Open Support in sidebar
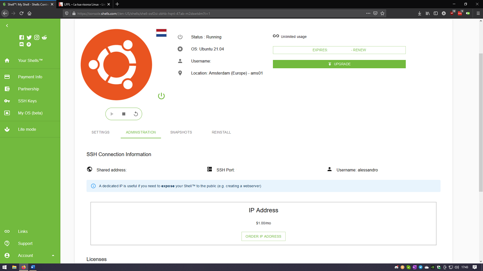This screenshot has width=483, height=271. point(30,243)
